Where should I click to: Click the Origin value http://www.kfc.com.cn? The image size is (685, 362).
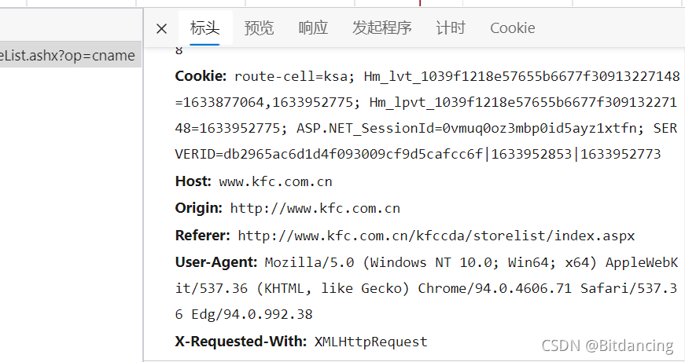pos(315,209)
